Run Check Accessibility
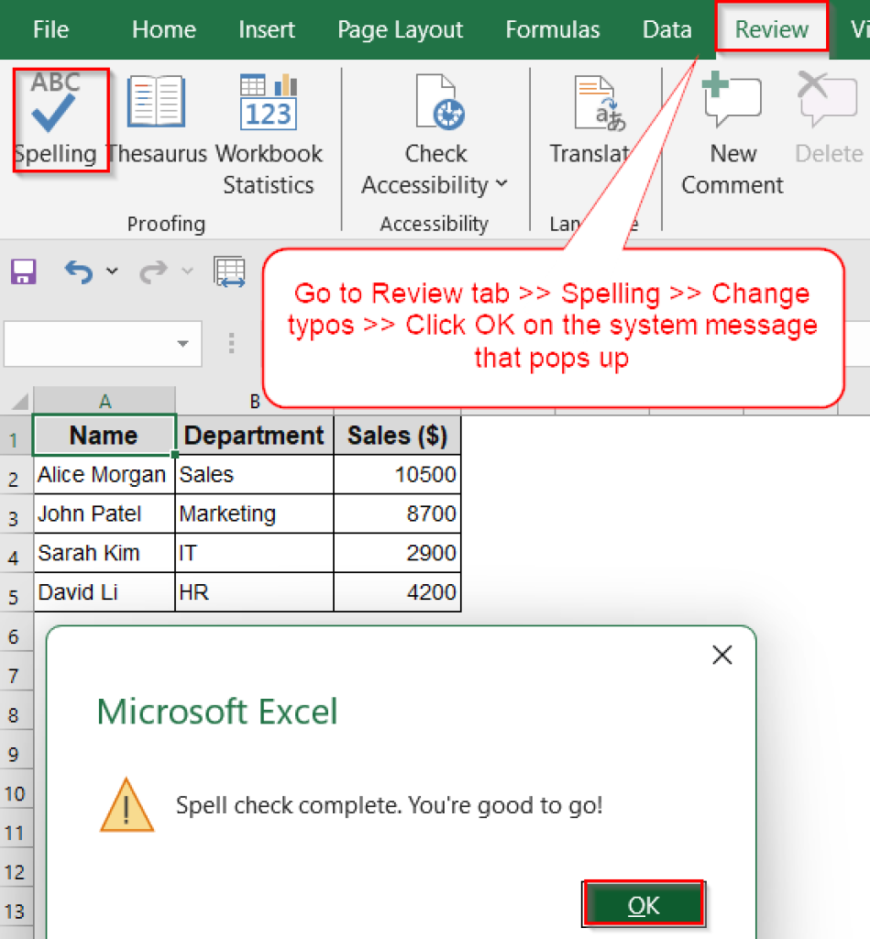 (435, 119)
